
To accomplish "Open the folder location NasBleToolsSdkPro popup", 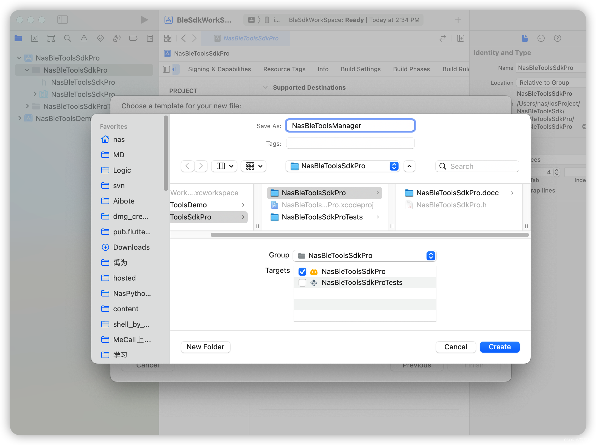I will coord(342,166).
